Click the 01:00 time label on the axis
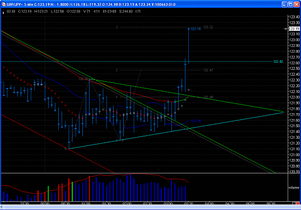Viewport: 301px width, 210px height. [86, 203]
